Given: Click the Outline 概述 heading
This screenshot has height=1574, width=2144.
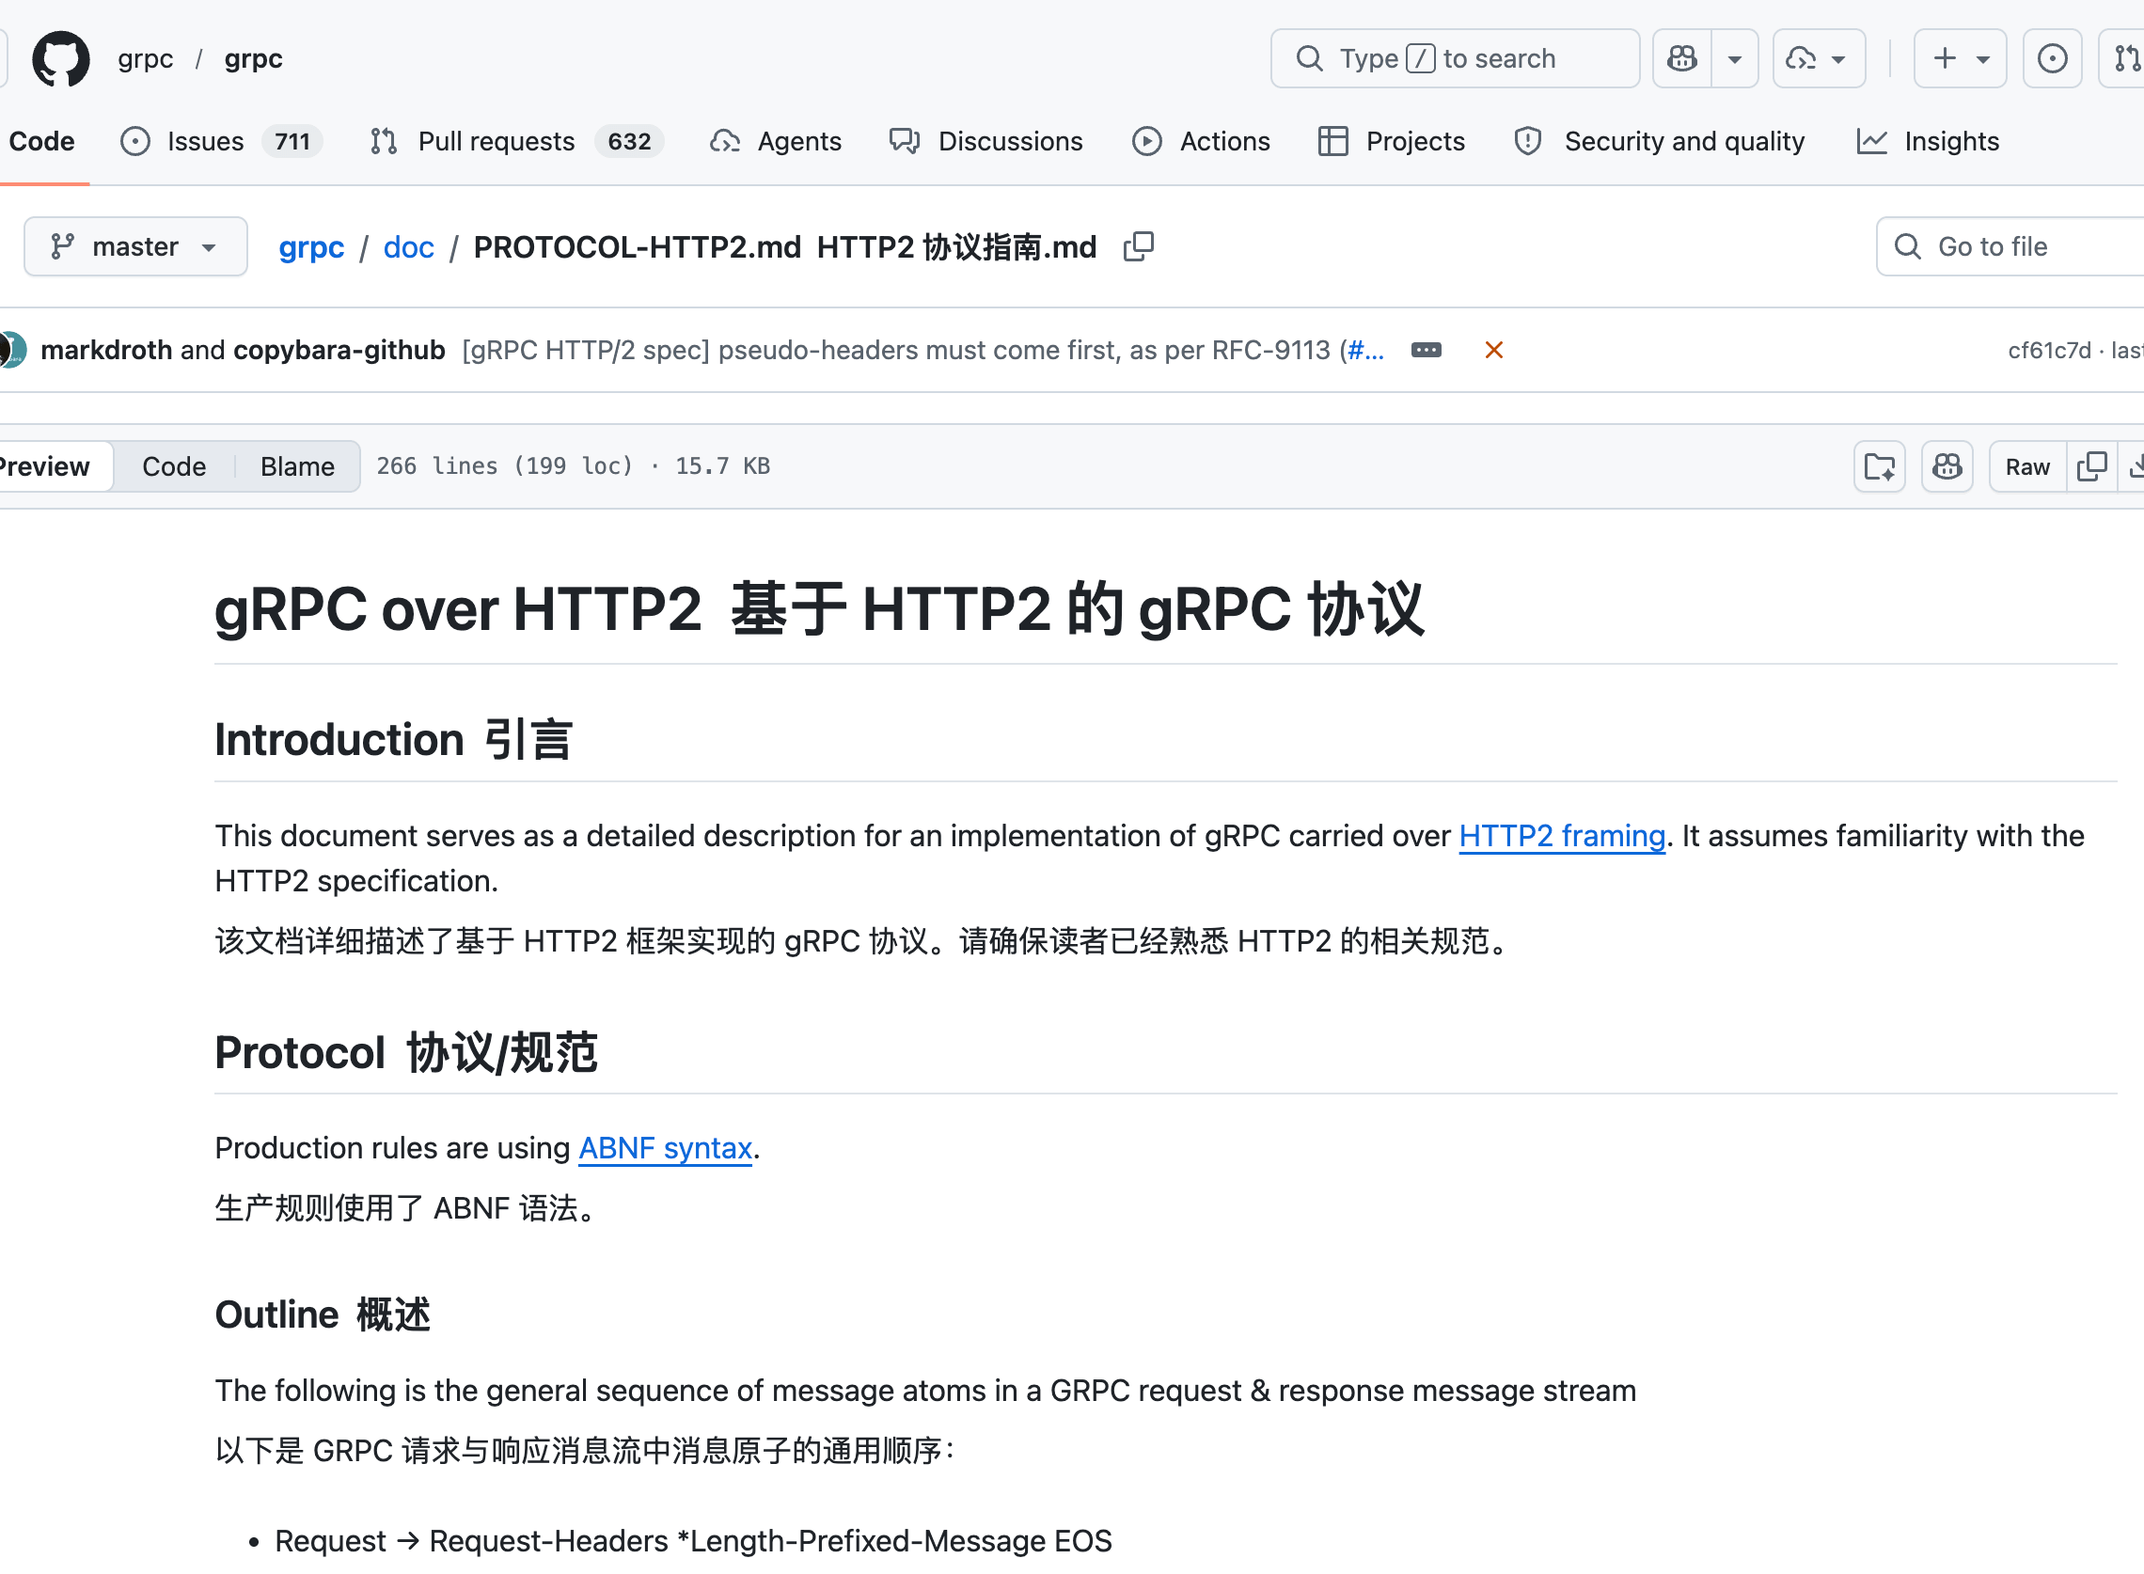Looking at the screenshot, I should [x=323, y=1315].
